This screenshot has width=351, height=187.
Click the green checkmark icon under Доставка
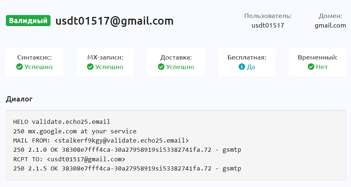click(161, 67)
